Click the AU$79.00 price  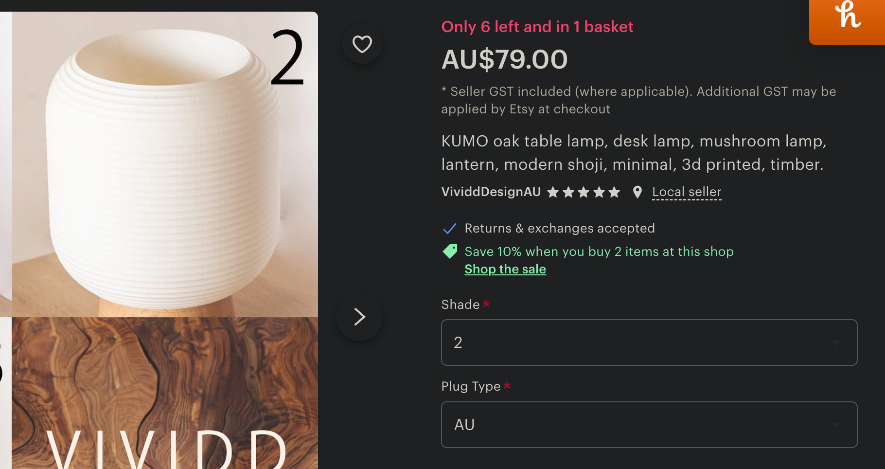[x=504, y=59]
